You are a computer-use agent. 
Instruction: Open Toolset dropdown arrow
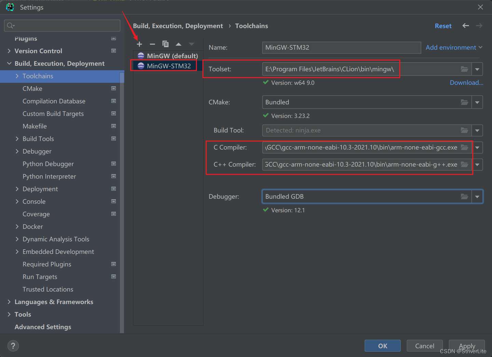point(477,69)
